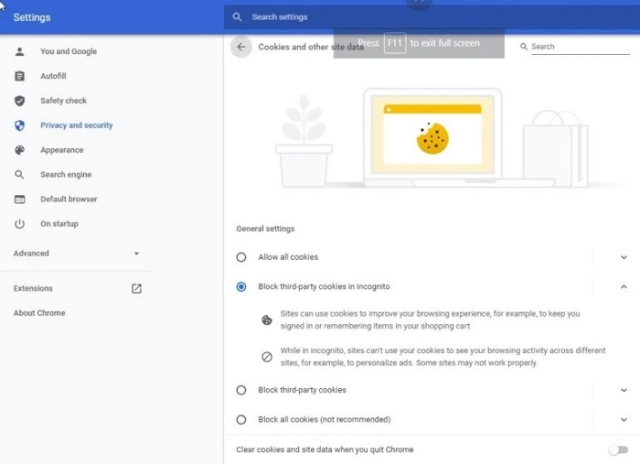Collapse Block third-party cookies in Incognito details
The height and width of the screenshot is (464, 640).
tap(624, 286)
